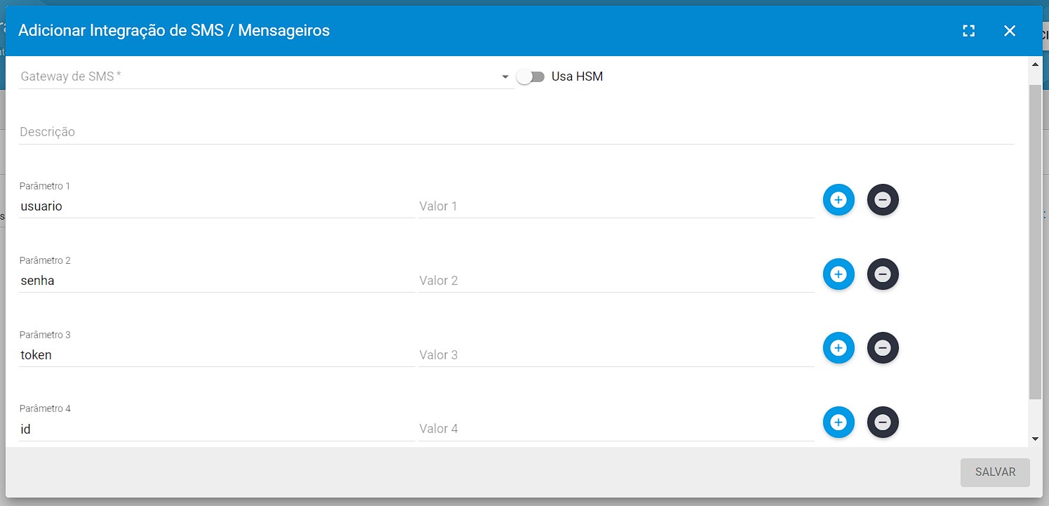Add a parameter after the token row

point(838,348)
